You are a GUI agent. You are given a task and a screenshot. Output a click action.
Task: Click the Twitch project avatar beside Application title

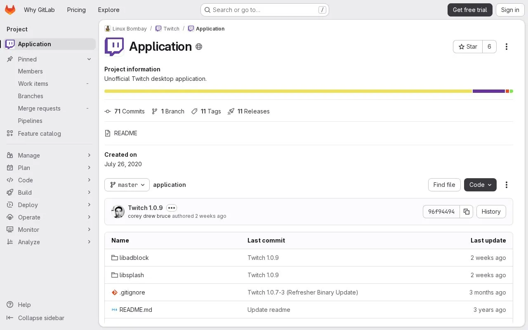pyautogui.click(x=114, y=47)
